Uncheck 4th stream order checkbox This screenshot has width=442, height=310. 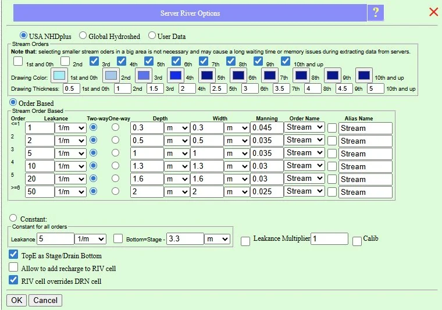click(x=122, y=61)
